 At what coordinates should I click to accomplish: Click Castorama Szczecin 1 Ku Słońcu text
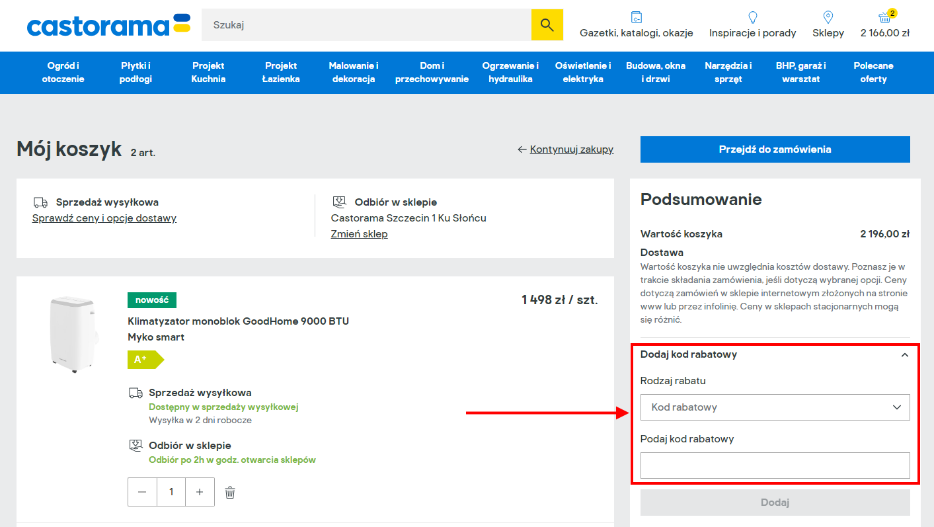(409, 218)
